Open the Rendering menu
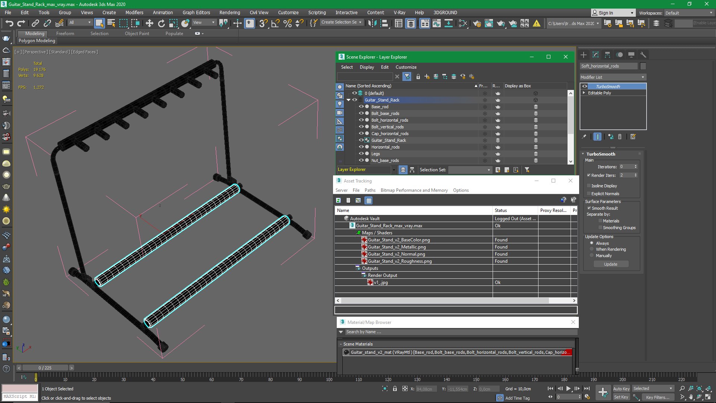 tap(230, 13)
